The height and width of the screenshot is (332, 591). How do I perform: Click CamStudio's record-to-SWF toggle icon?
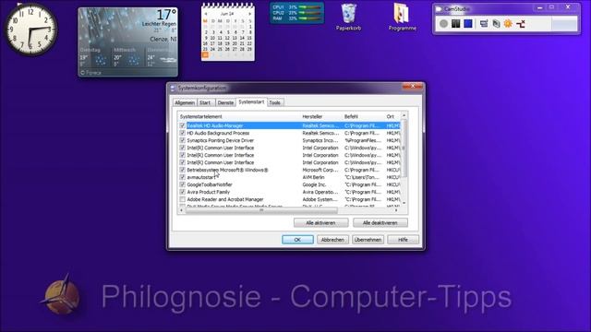click(521, 24)
